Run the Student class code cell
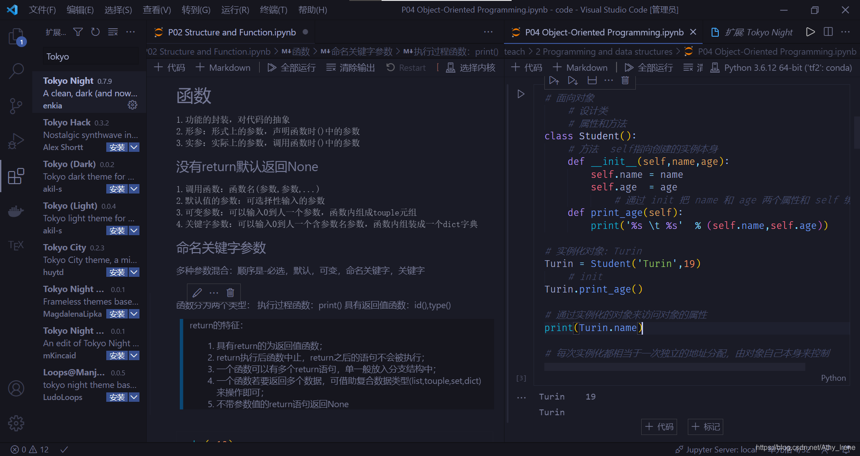860x456 pixels. (521, 94)
